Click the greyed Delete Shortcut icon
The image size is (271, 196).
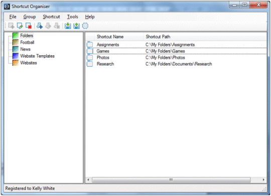(x=57, y=26)
